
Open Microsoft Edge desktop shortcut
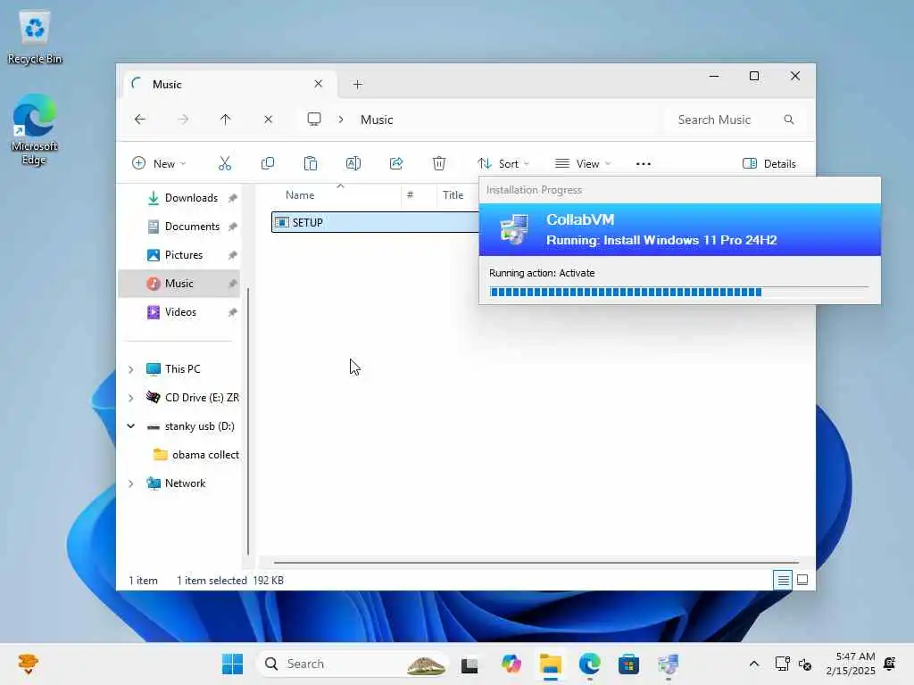tap(35, 129)
